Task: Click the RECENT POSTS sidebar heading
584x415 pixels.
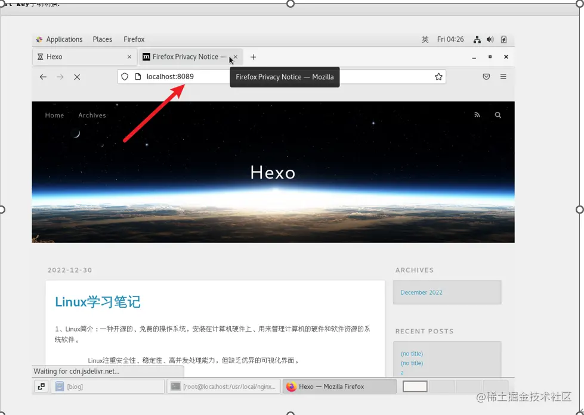Action: click(x=424, y=331)
